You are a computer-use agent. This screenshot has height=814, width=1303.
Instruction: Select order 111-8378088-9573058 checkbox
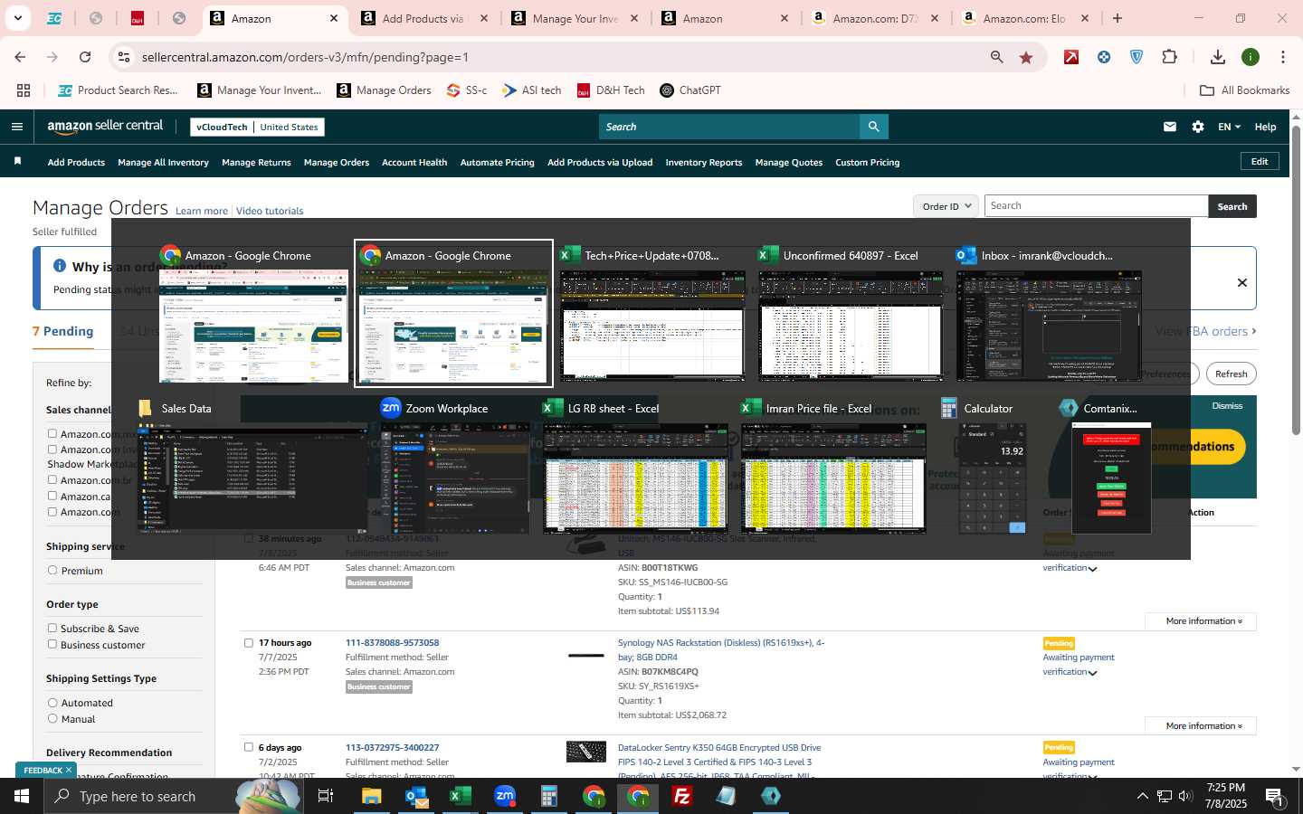[x=249, y=642]
